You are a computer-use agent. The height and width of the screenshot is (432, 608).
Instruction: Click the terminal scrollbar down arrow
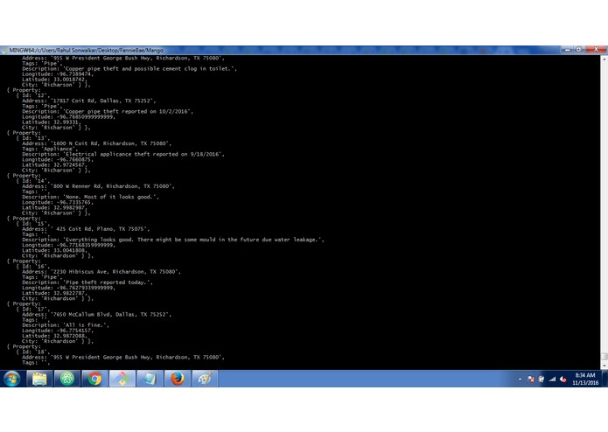pos(605,366)
